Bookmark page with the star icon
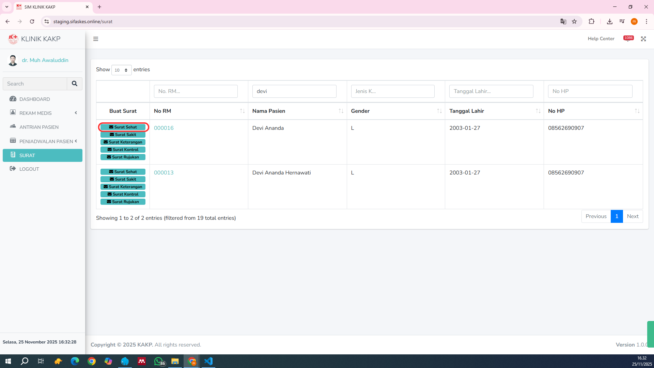The height and width of the screenshot is (368, 654). pos(574,21)
